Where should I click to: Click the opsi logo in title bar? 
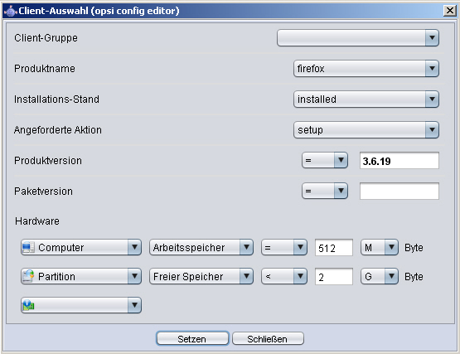pyautogui.click(x=10, y=11)
